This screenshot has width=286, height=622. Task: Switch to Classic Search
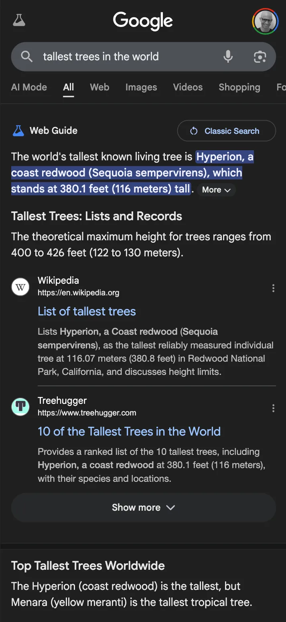pos(226,131)
